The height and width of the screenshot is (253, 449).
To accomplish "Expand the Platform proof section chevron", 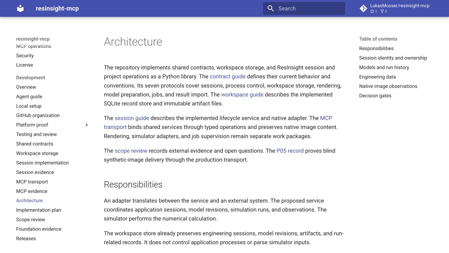I will coord(87,125).
